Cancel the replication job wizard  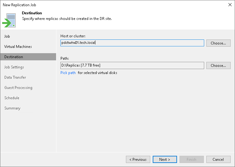click(218, 159)
